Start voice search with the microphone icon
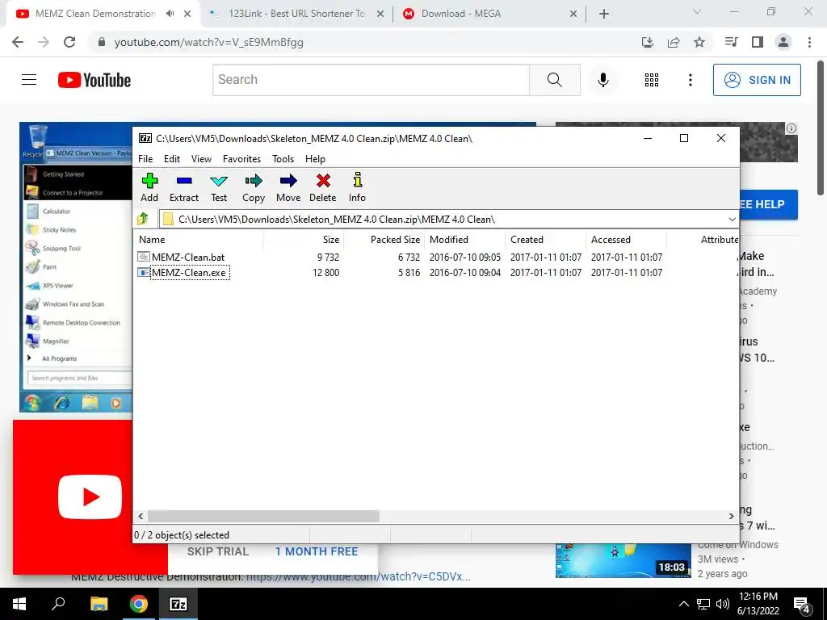The height and width of the screenshot is (620, 827). click(x=603, y=80)
